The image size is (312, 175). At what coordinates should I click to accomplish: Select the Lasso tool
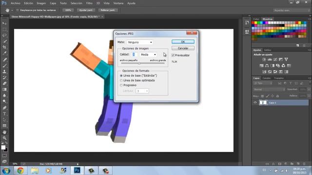4,35
